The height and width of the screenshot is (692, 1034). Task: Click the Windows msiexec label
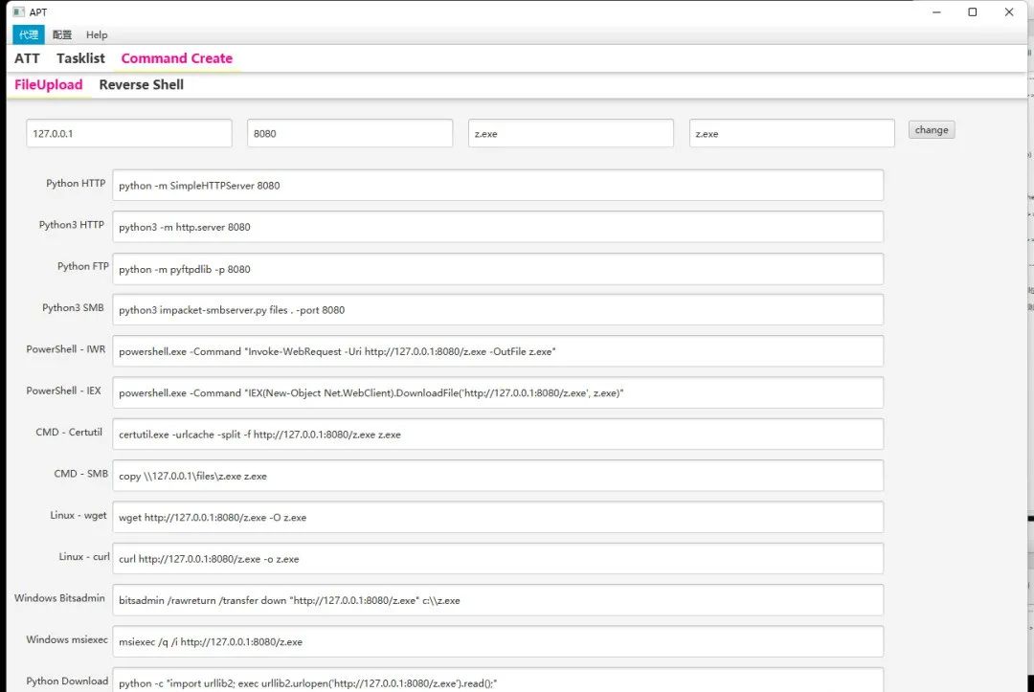67,640
